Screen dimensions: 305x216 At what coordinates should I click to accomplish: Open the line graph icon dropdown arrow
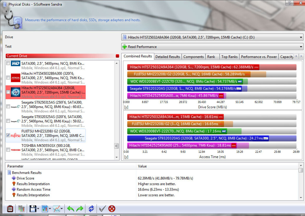point(62,209)
